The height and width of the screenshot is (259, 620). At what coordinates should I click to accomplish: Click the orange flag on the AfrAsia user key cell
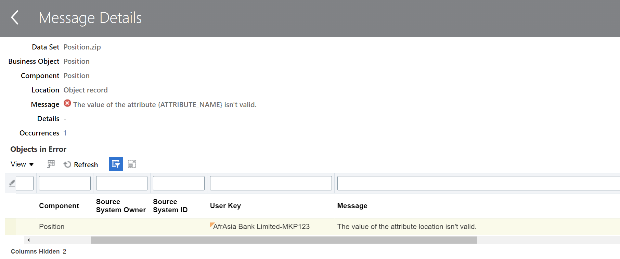(212, 224)
